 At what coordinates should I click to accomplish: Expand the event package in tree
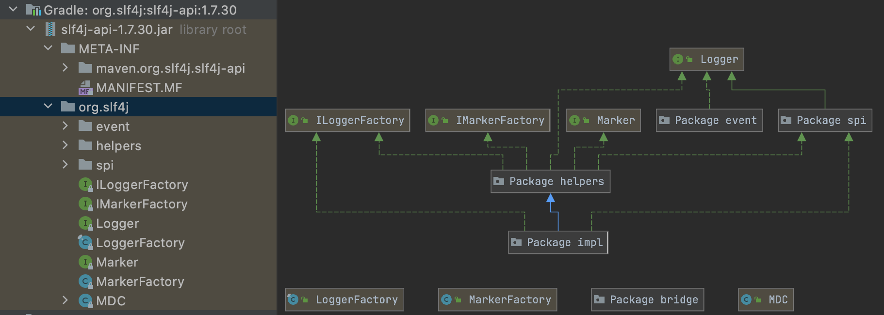pyautogui.click(x=65, y=126)
